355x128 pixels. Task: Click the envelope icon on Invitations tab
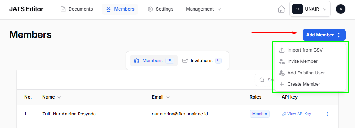pyautogui.click(x=185, y=61)
